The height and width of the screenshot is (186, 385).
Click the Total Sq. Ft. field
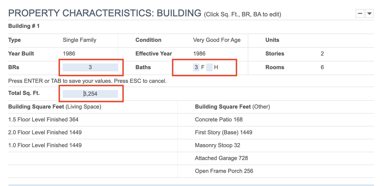point(90,94)
